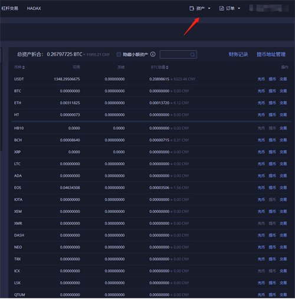The width and height of the screenshot is (295, 299).
Task: Click the search magnifier icon in the filter box
Action: coord(192,55)
